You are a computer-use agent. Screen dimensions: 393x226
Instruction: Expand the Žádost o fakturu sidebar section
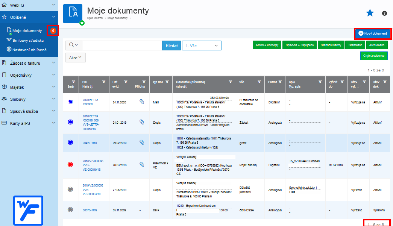(x=29, y=63)
